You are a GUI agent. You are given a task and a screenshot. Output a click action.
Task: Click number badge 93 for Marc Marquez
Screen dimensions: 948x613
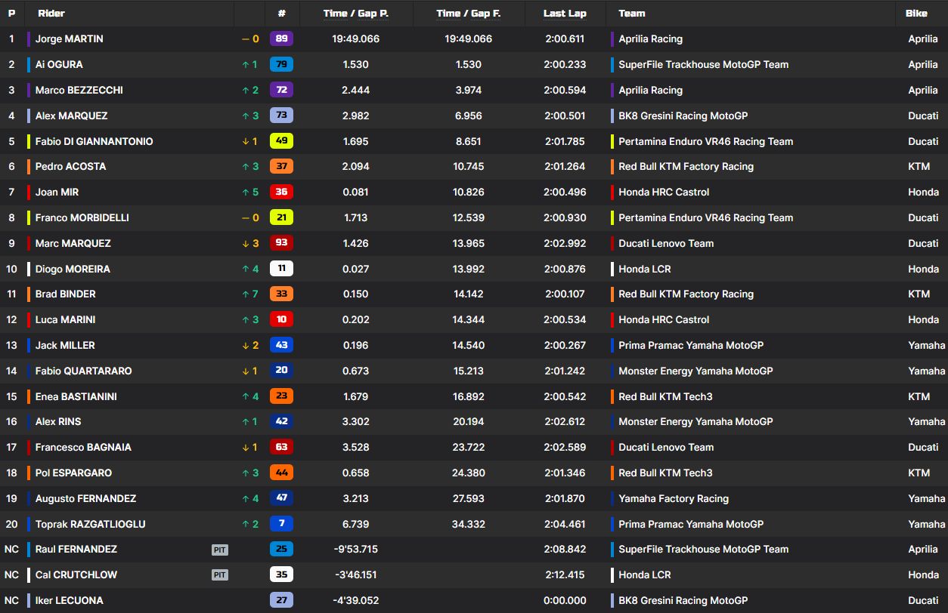click(x=281, y=243)
